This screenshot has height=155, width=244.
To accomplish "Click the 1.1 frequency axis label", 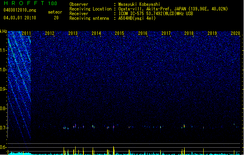I will point(3,50).
